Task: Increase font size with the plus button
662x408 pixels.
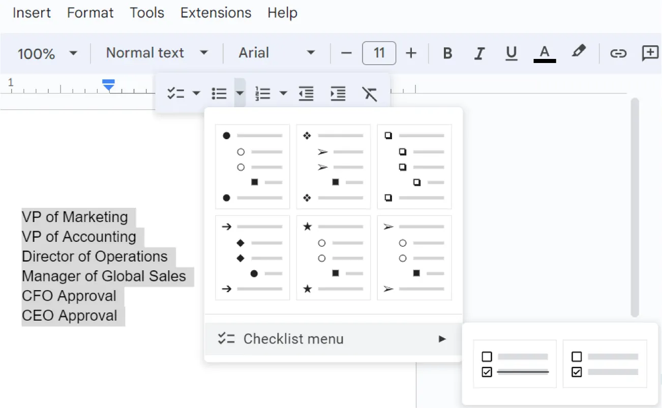Action: 411,53
